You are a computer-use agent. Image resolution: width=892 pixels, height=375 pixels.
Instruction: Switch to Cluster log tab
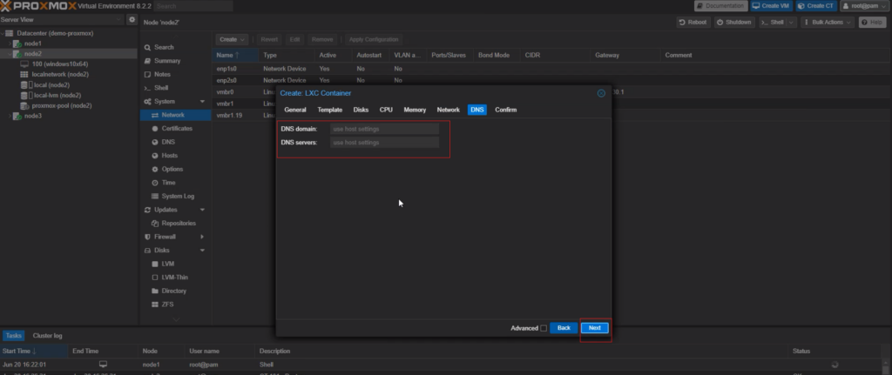tap(47, 336)
